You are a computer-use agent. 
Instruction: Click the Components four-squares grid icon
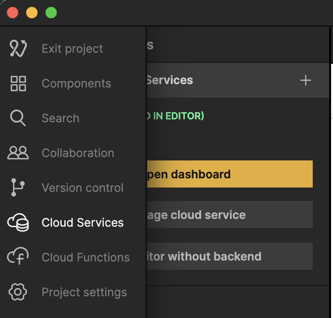[18, 84]
